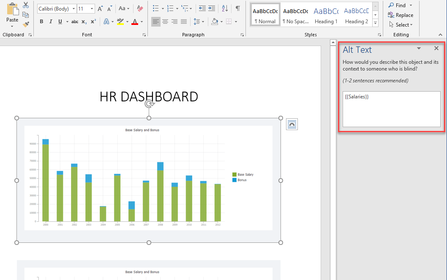Open the Select dropdown menu

point(401,25)
